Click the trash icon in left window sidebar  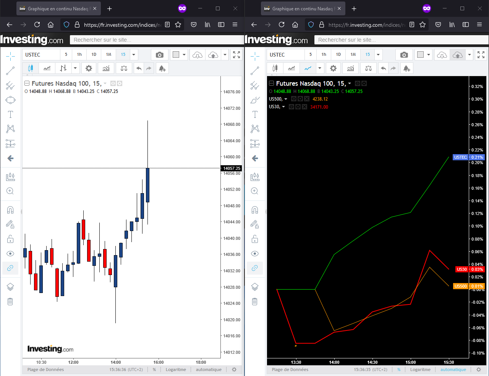10,301
